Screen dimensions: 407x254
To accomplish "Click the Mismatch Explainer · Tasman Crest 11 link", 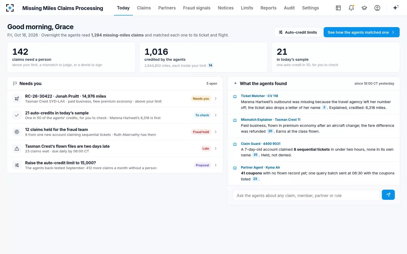I will pos(271,120).
